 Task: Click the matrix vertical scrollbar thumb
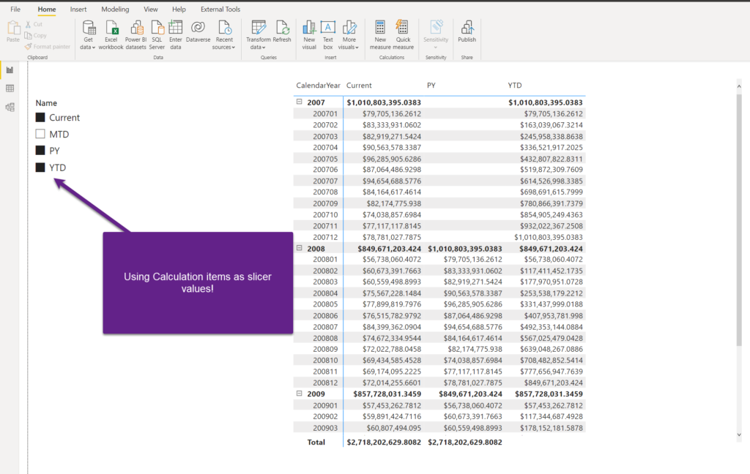(739, 219)
